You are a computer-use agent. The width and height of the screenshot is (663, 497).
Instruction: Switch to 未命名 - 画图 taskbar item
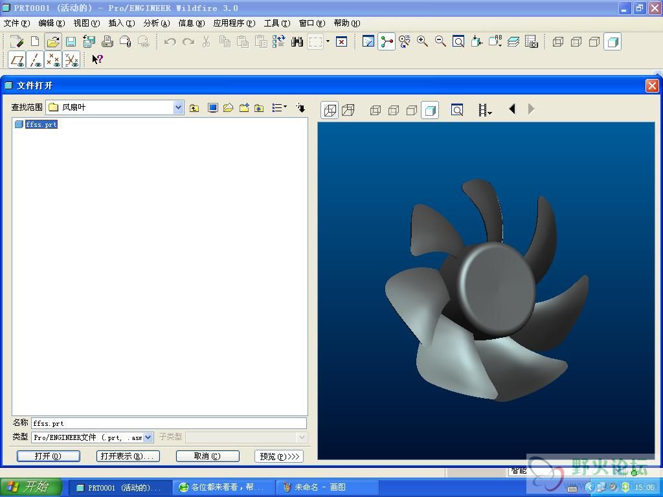pos(326,487)
